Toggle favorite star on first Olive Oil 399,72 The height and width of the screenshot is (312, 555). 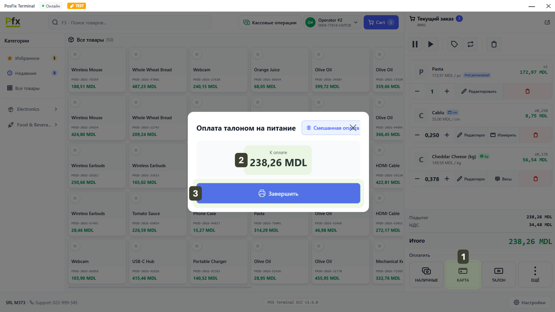[x=318, y=54]
